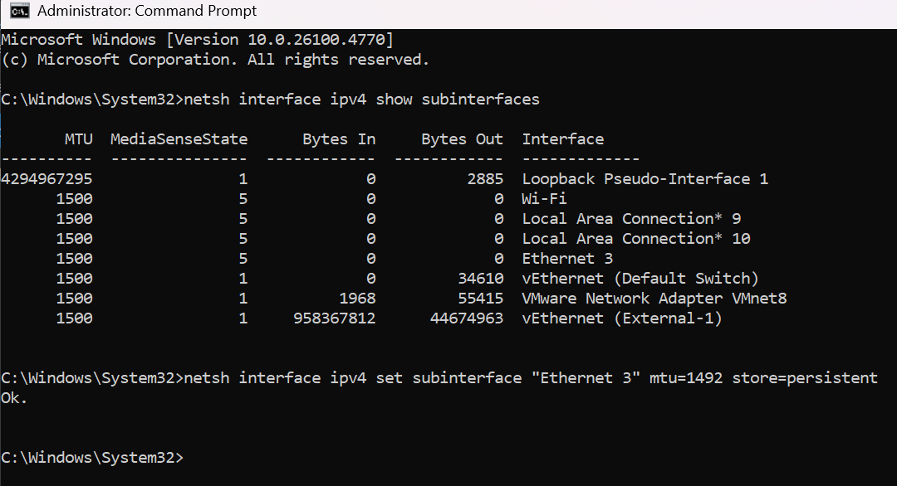Image resolution: width=897 pixels, height=486 pixels.
Task: Click VMware Network Adapter VMnet8 entry
Action: pyautogui.click(x=654, y=299)
